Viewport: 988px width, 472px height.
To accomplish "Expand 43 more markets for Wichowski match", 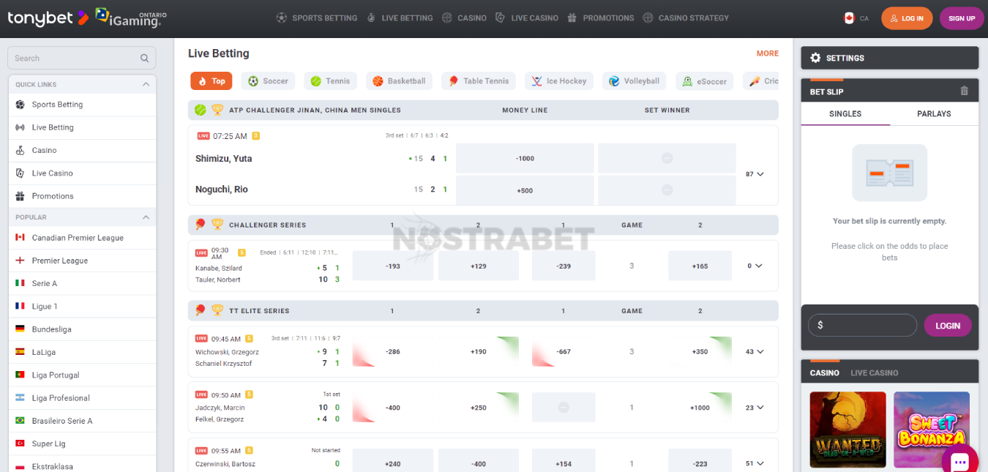I will (755, 351).
